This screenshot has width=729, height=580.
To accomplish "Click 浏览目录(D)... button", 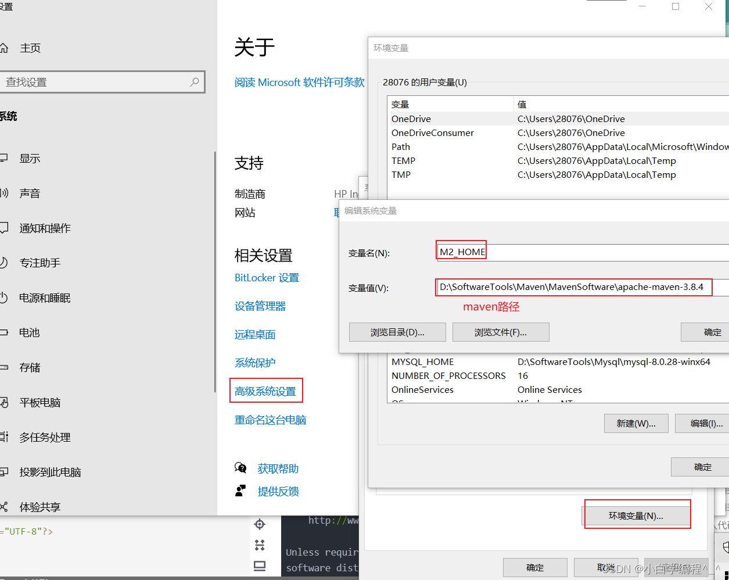I will pos(397,332).
